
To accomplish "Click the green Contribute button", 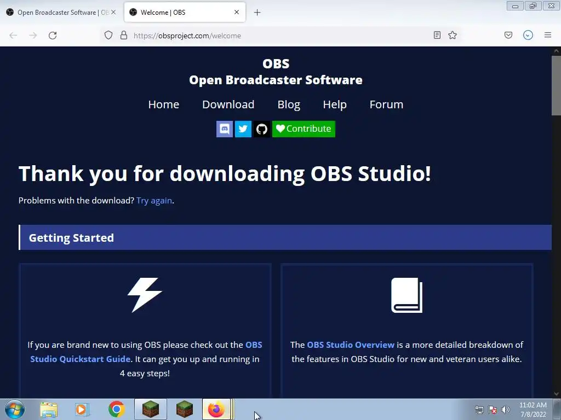I will [304, 129].
